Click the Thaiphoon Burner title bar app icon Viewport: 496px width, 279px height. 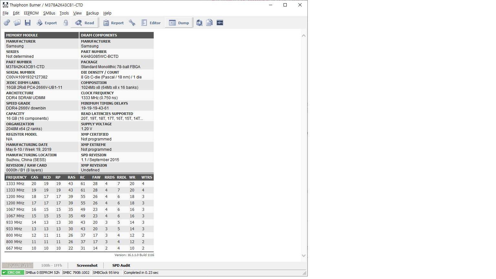pyautogui.click(x=5, y=5)
